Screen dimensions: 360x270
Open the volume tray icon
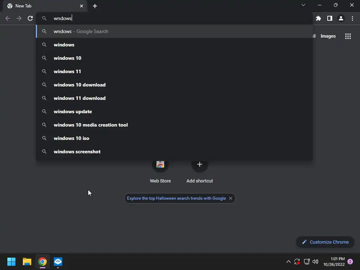tap(315, 262)
